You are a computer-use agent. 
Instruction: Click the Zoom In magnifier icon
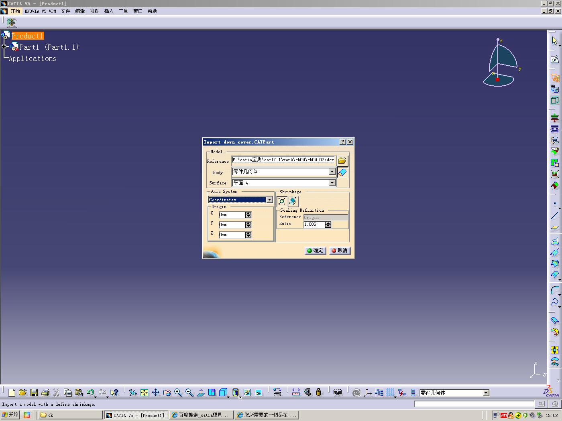(178, 393)
